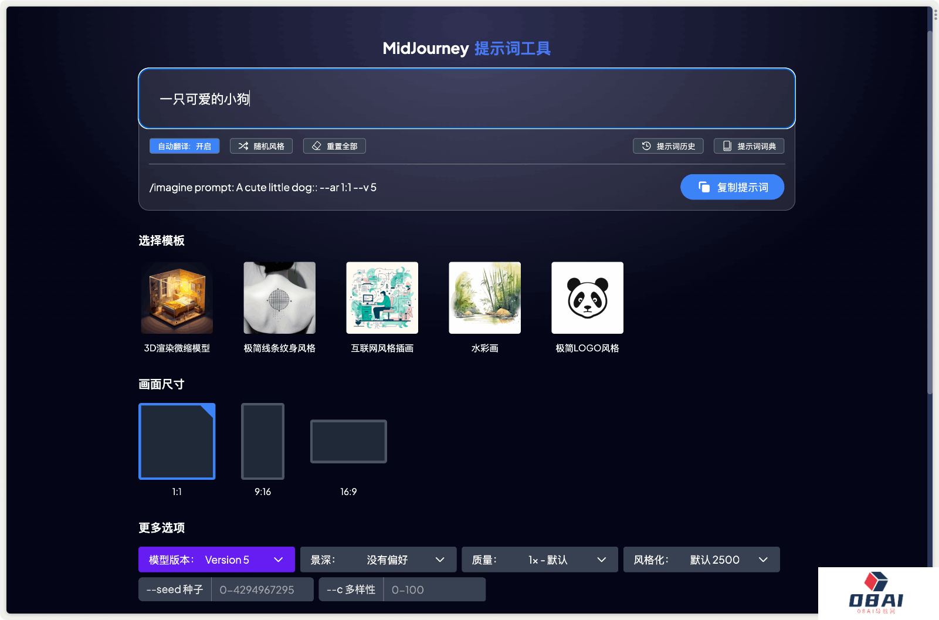The height and width of the screenshot is (620, 939).
Task: Select the 互联网风格插画 template
Action: pyautogui.click(x=382, y=297)
